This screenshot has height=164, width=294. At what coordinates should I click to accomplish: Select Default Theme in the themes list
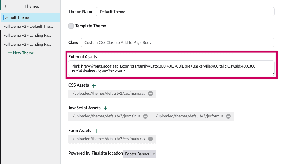coord(16,17)
